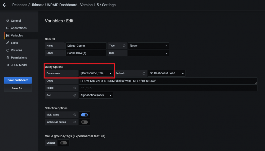
Task: Click the Value groups/tags heading text
Action: pos(75,136)
